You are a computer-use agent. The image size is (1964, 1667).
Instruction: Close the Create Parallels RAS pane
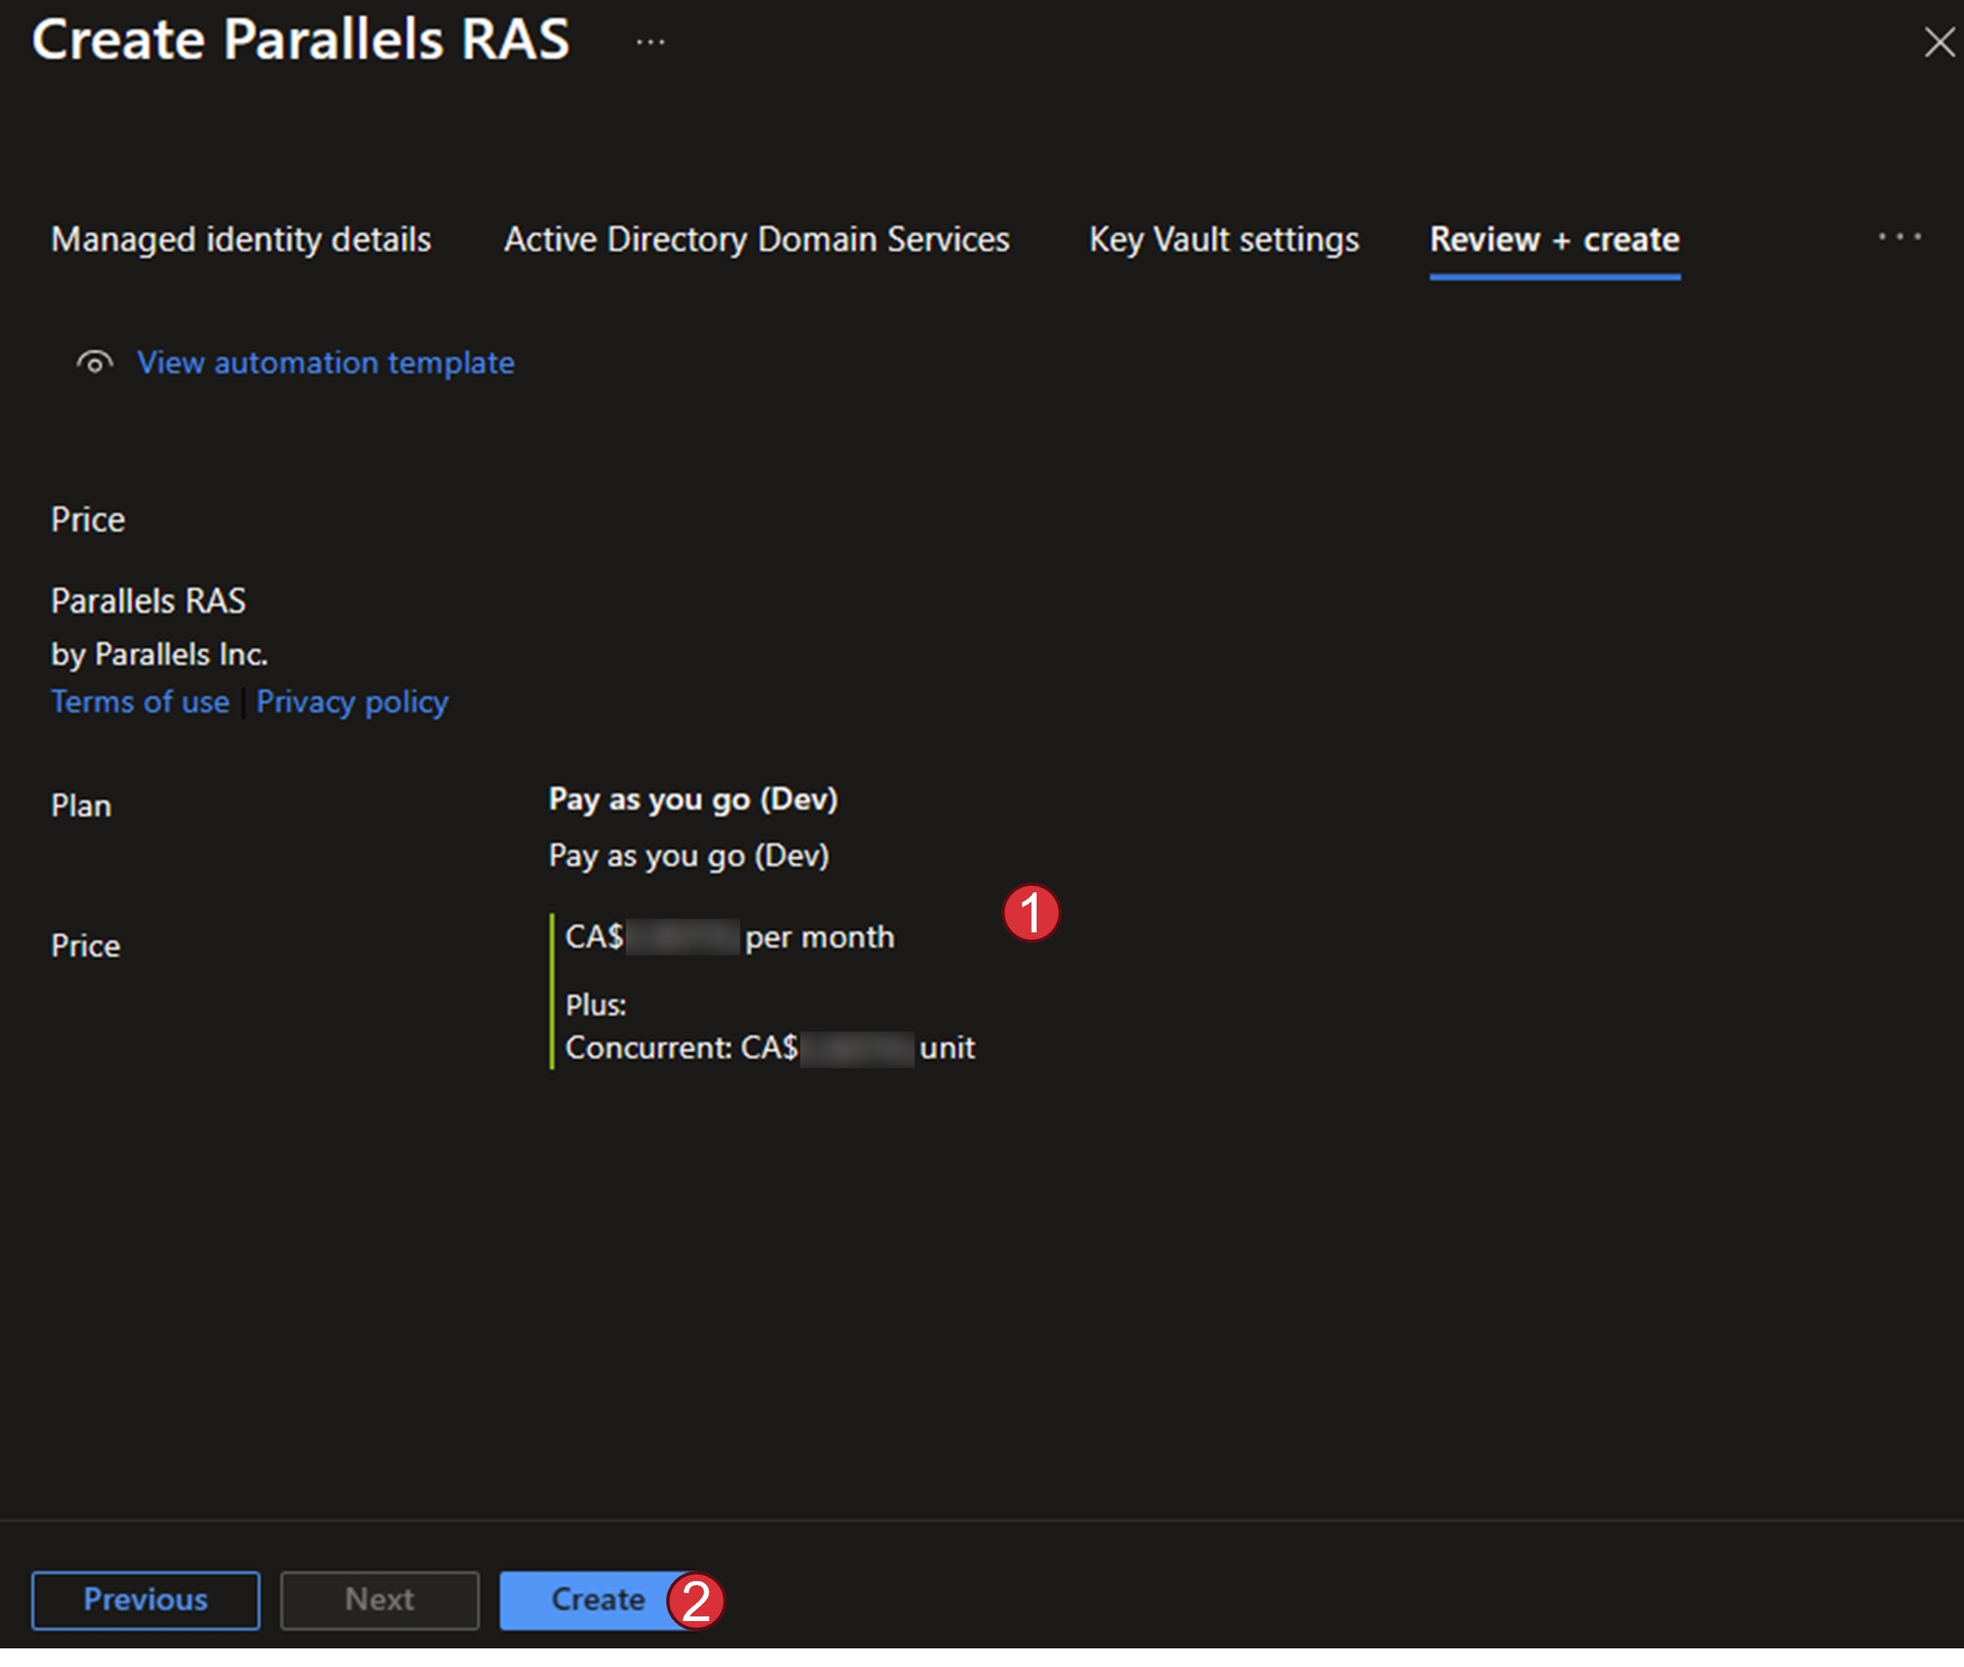(x=1938, y=43)
